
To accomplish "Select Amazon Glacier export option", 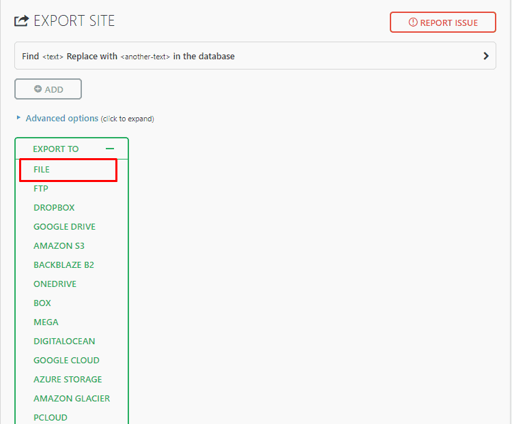I will pos(72,399).
